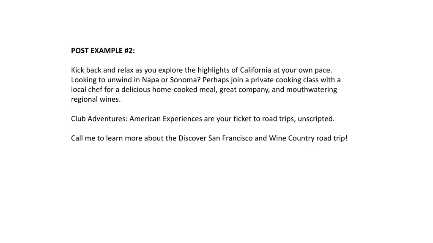The height and width of the screenshot is (243, 433).
Task: Click the text "Club Adventures:"
Action: pos(99,119)
